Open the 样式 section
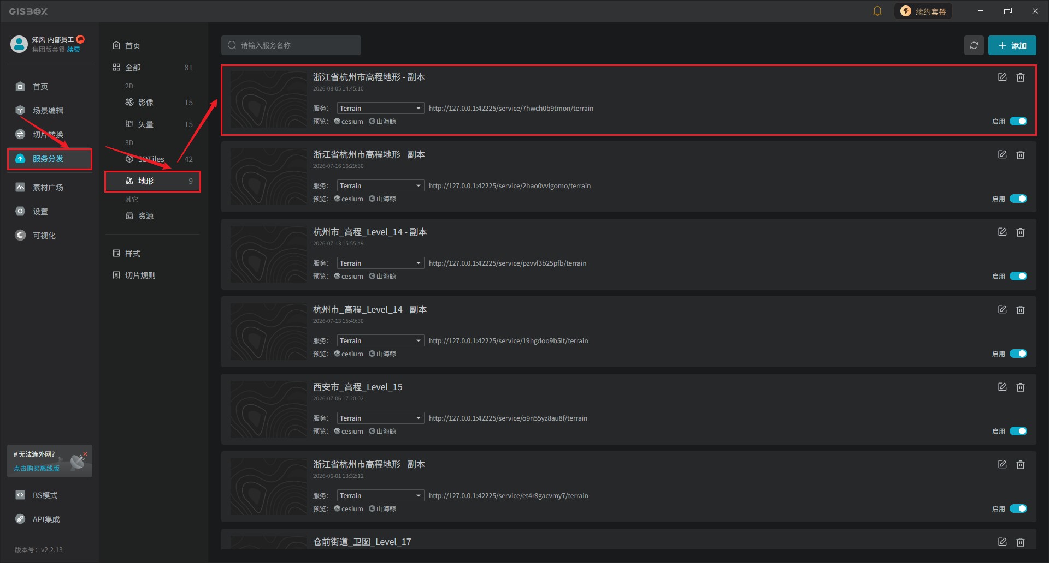The width and height of the screenshot is (1049, 563). [x=152, y=253]
